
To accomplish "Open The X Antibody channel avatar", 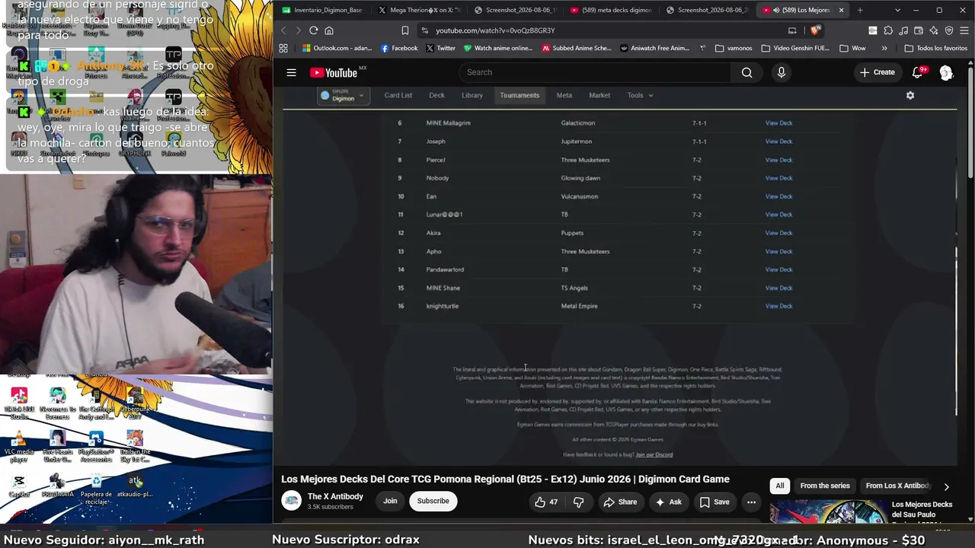I will click(x=292, y=501).
